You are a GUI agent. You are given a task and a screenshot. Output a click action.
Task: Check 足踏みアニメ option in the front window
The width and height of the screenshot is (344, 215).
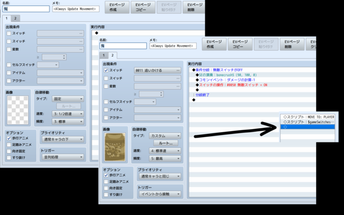point(106,182)
